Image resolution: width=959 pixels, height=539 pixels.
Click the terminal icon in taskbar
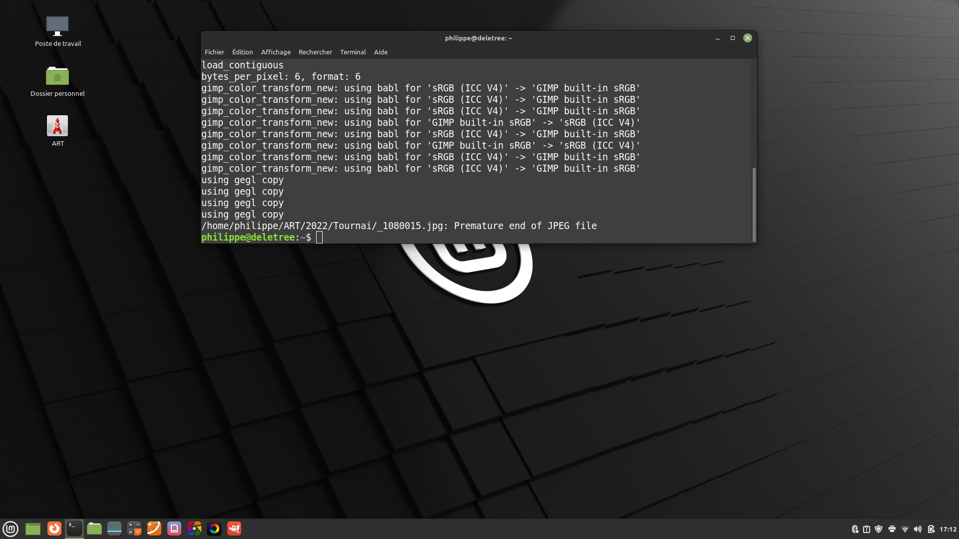[74, 529]
